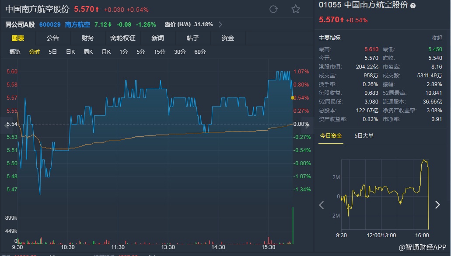Click the 600029 A-share code
451x256 pixels.
[50, 24]
